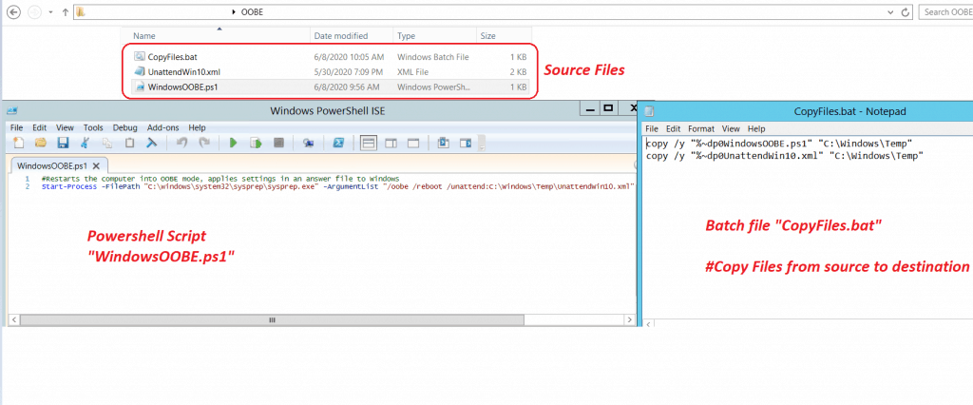
Task: Show script pane maximized layout icon
Action: tap(413, 143)
